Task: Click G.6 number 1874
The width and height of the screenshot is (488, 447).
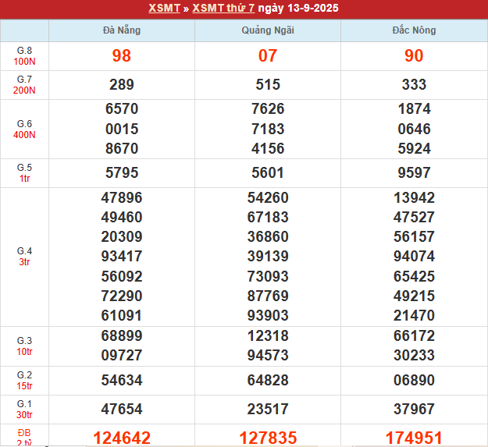Action: 414,108
